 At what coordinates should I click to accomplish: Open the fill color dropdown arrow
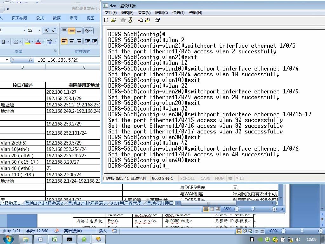(x=33, y=42)
